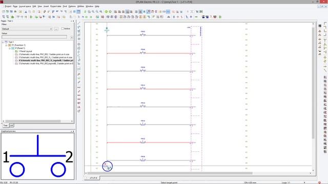This screenshot has width=328, height=184.
Task: Select the Circle drawing tool
Action: (79, 44)
